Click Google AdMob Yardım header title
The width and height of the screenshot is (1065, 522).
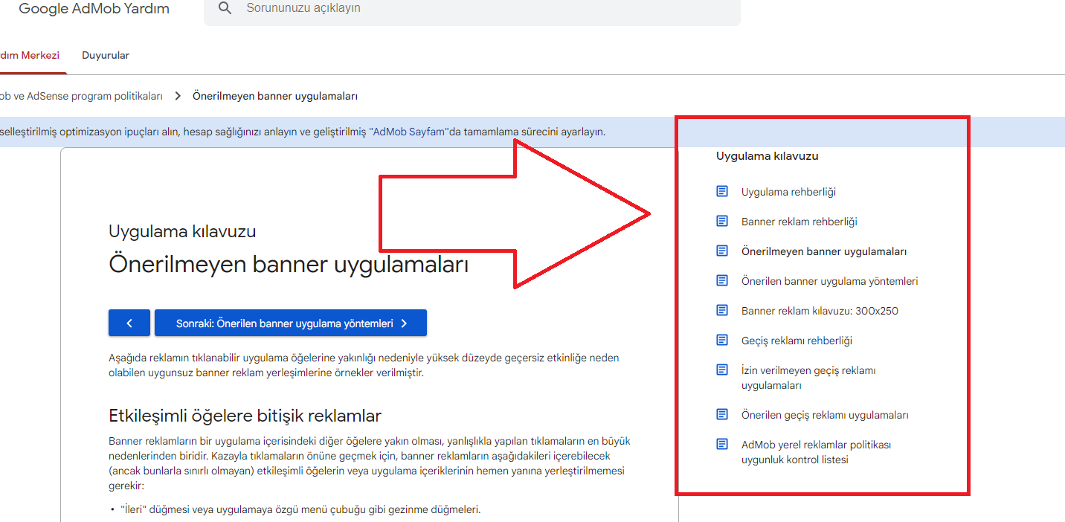[94, 9]
